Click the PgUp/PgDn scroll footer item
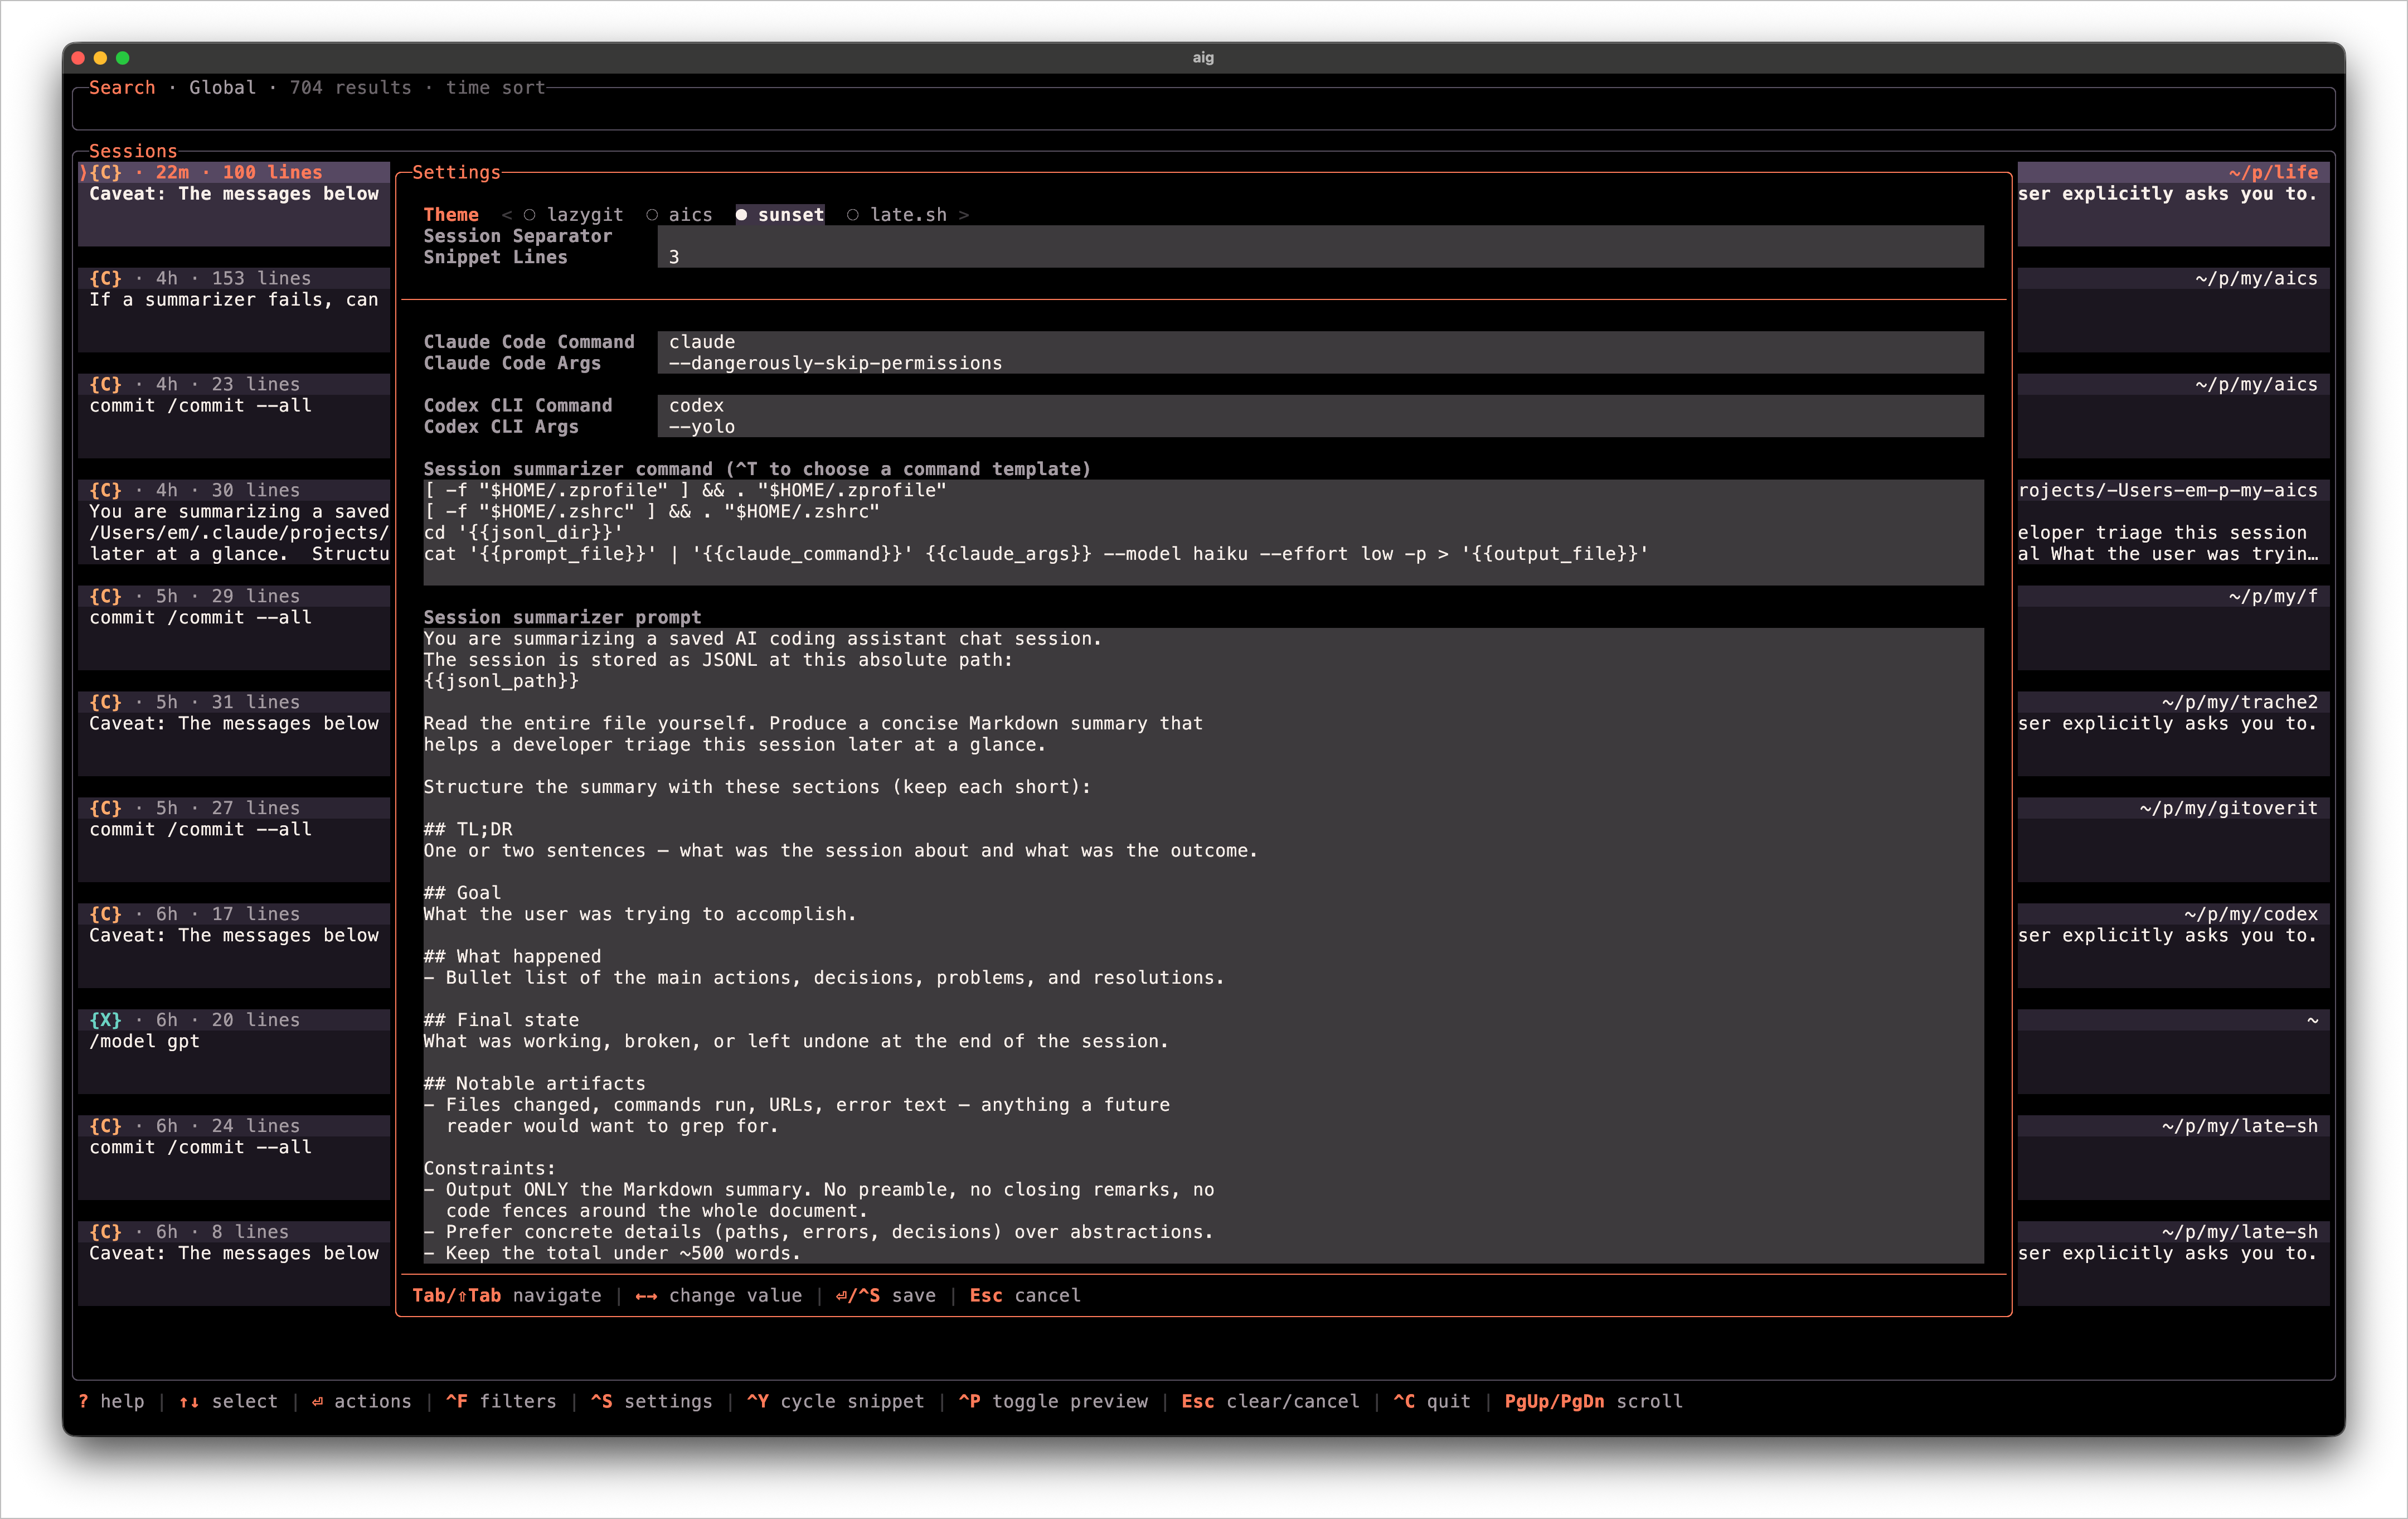 point(1593,1402)
